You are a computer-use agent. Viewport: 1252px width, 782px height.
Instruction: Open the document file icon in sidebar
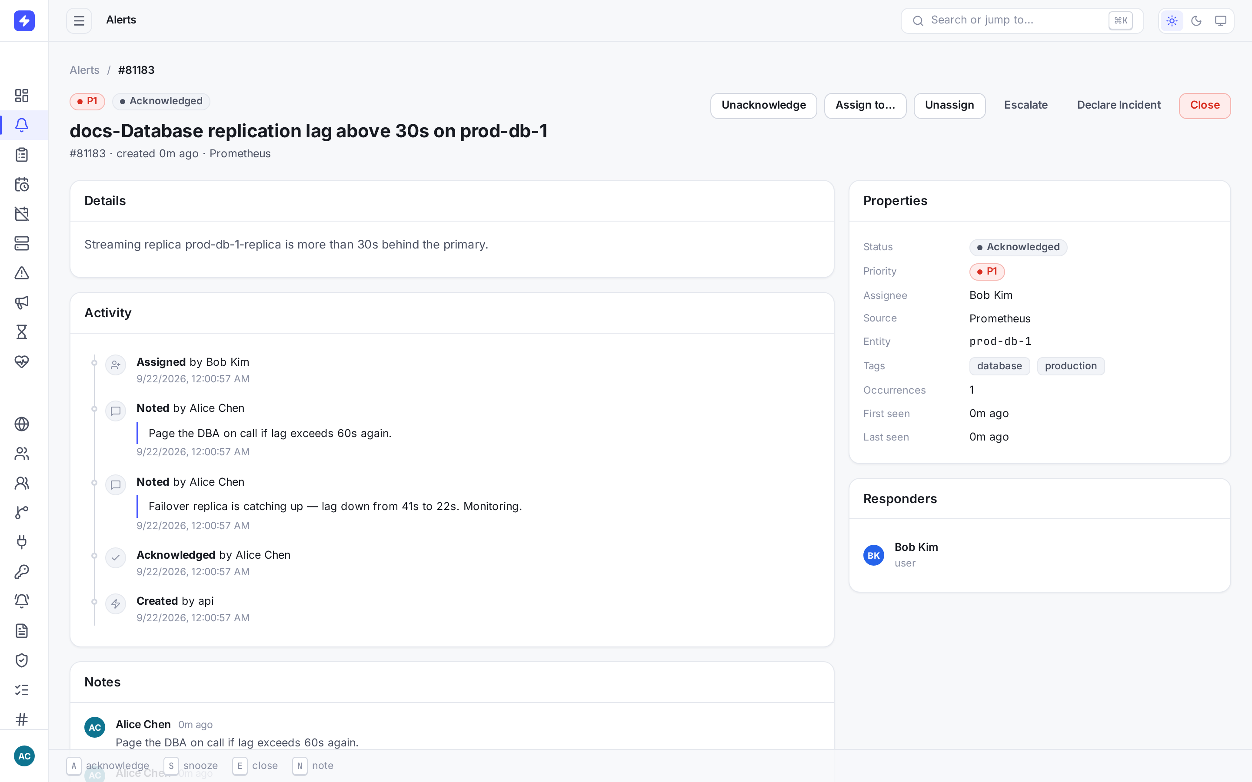tap(22, 630)
